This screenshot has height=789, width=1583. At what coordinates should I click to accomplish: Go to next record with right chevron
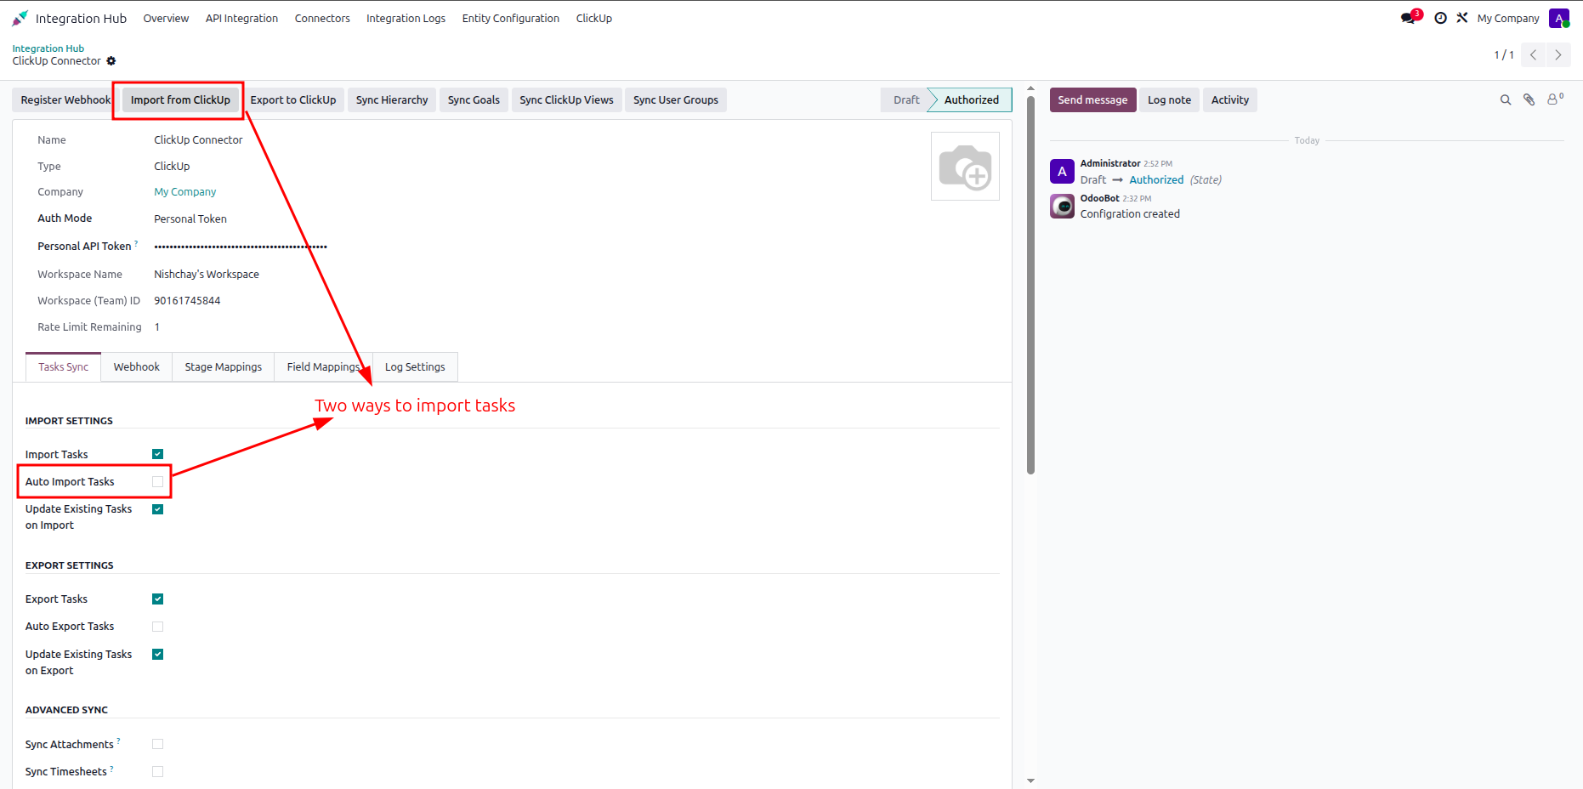[1558, 54]
